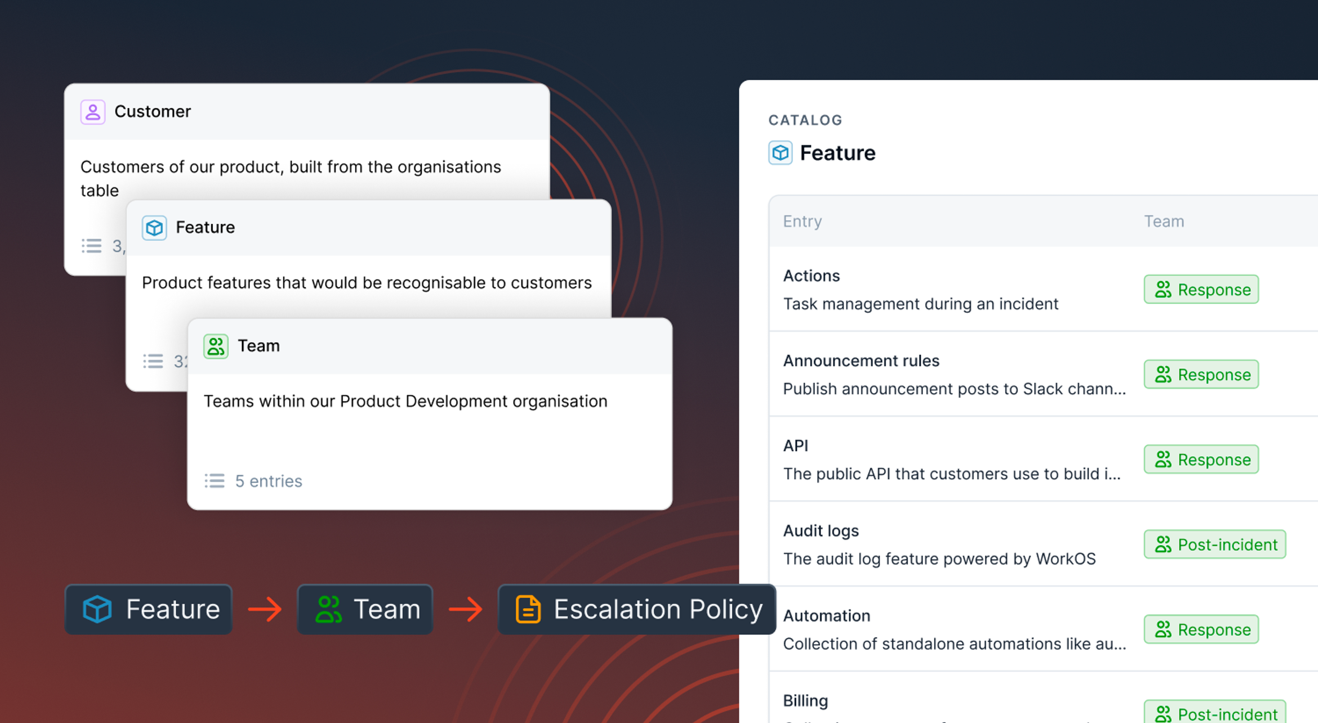Select the Response badge for Automation
The width and height of the screenshot is (1318, 723).
(1201, 629)
